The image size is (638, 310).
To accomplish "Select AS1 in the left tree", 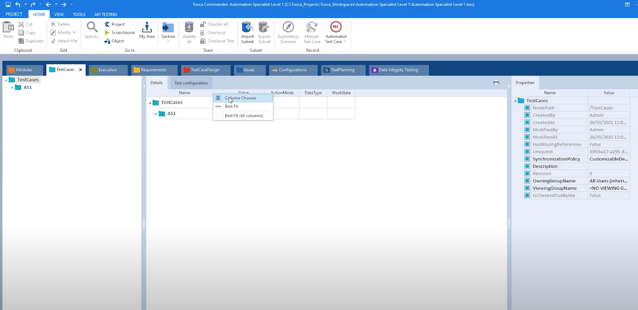I will click(28, 88).
